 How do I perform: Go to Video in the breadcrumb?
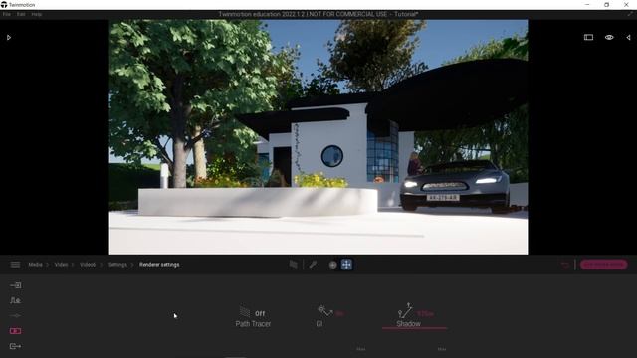point(61,265)
